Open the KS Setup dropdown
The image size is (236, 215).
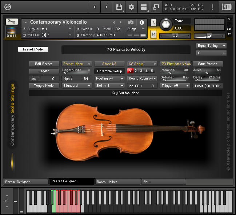[142, 64]
